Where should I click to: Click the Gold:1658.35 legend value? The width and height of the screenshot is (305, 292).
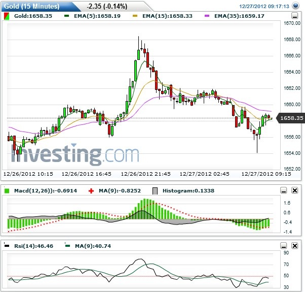(x=33, y=16)
